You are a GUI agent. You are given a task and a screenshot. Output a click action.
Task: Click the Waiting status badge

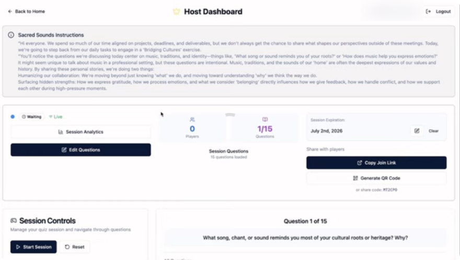[x=31, y=117]
